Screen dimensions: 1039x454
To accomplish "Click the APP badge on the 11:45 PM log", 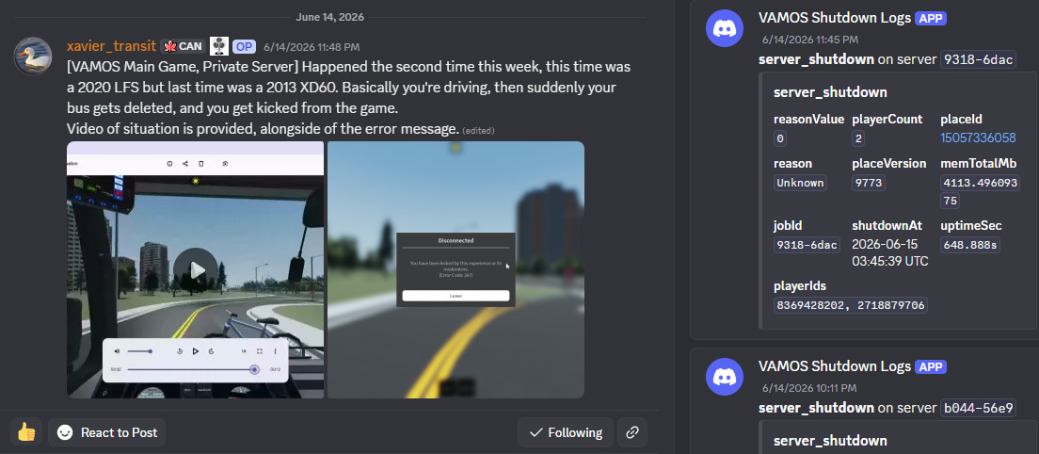I will pyautogui.click(x=931, y=19).
